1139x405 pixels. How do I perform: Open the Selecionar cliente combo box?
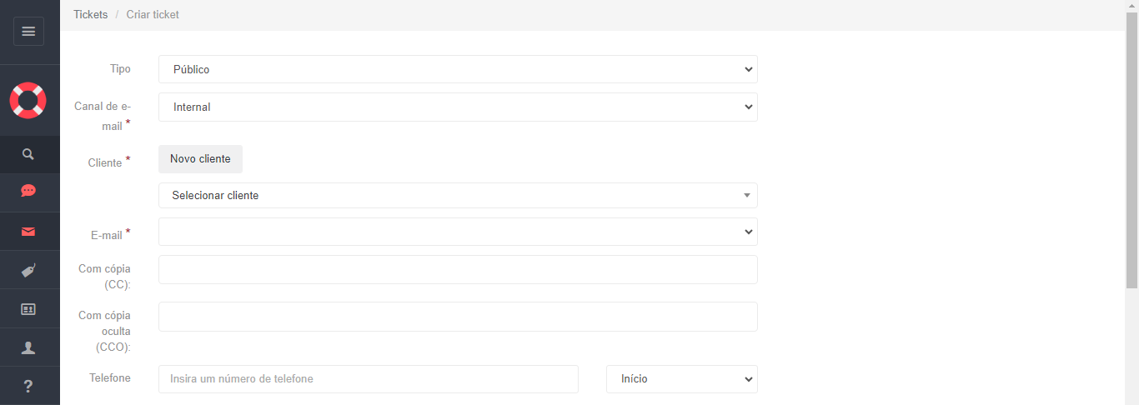[458, 195]
